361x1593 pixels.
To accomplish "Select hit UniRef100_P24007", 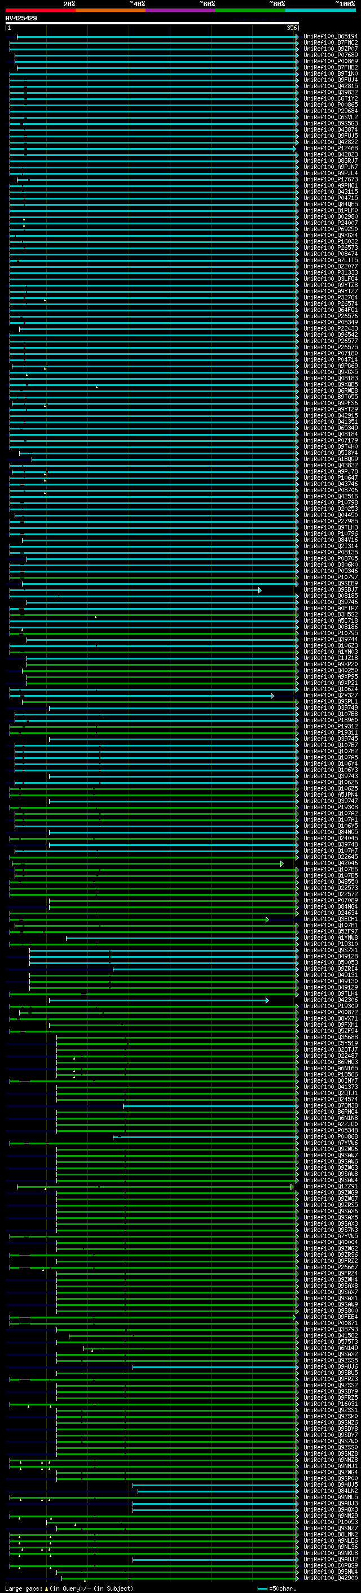I will (x=331, y=223).
